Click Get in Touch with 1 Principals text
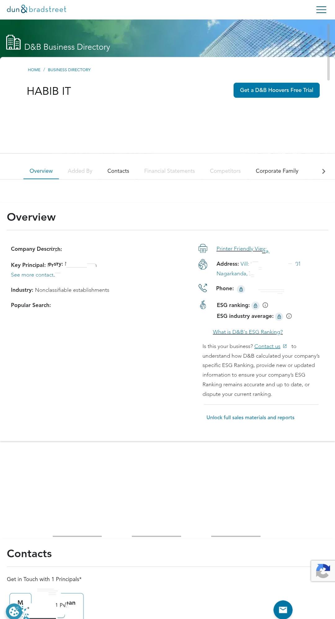Screen dimensions: 335x619 tap(44, 579)
